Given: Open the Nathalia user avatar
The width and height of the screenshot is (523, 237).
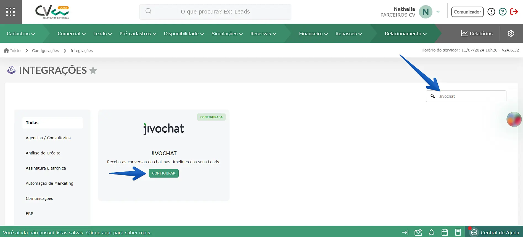Looking at the screenshot, I should tap(426, 12).
